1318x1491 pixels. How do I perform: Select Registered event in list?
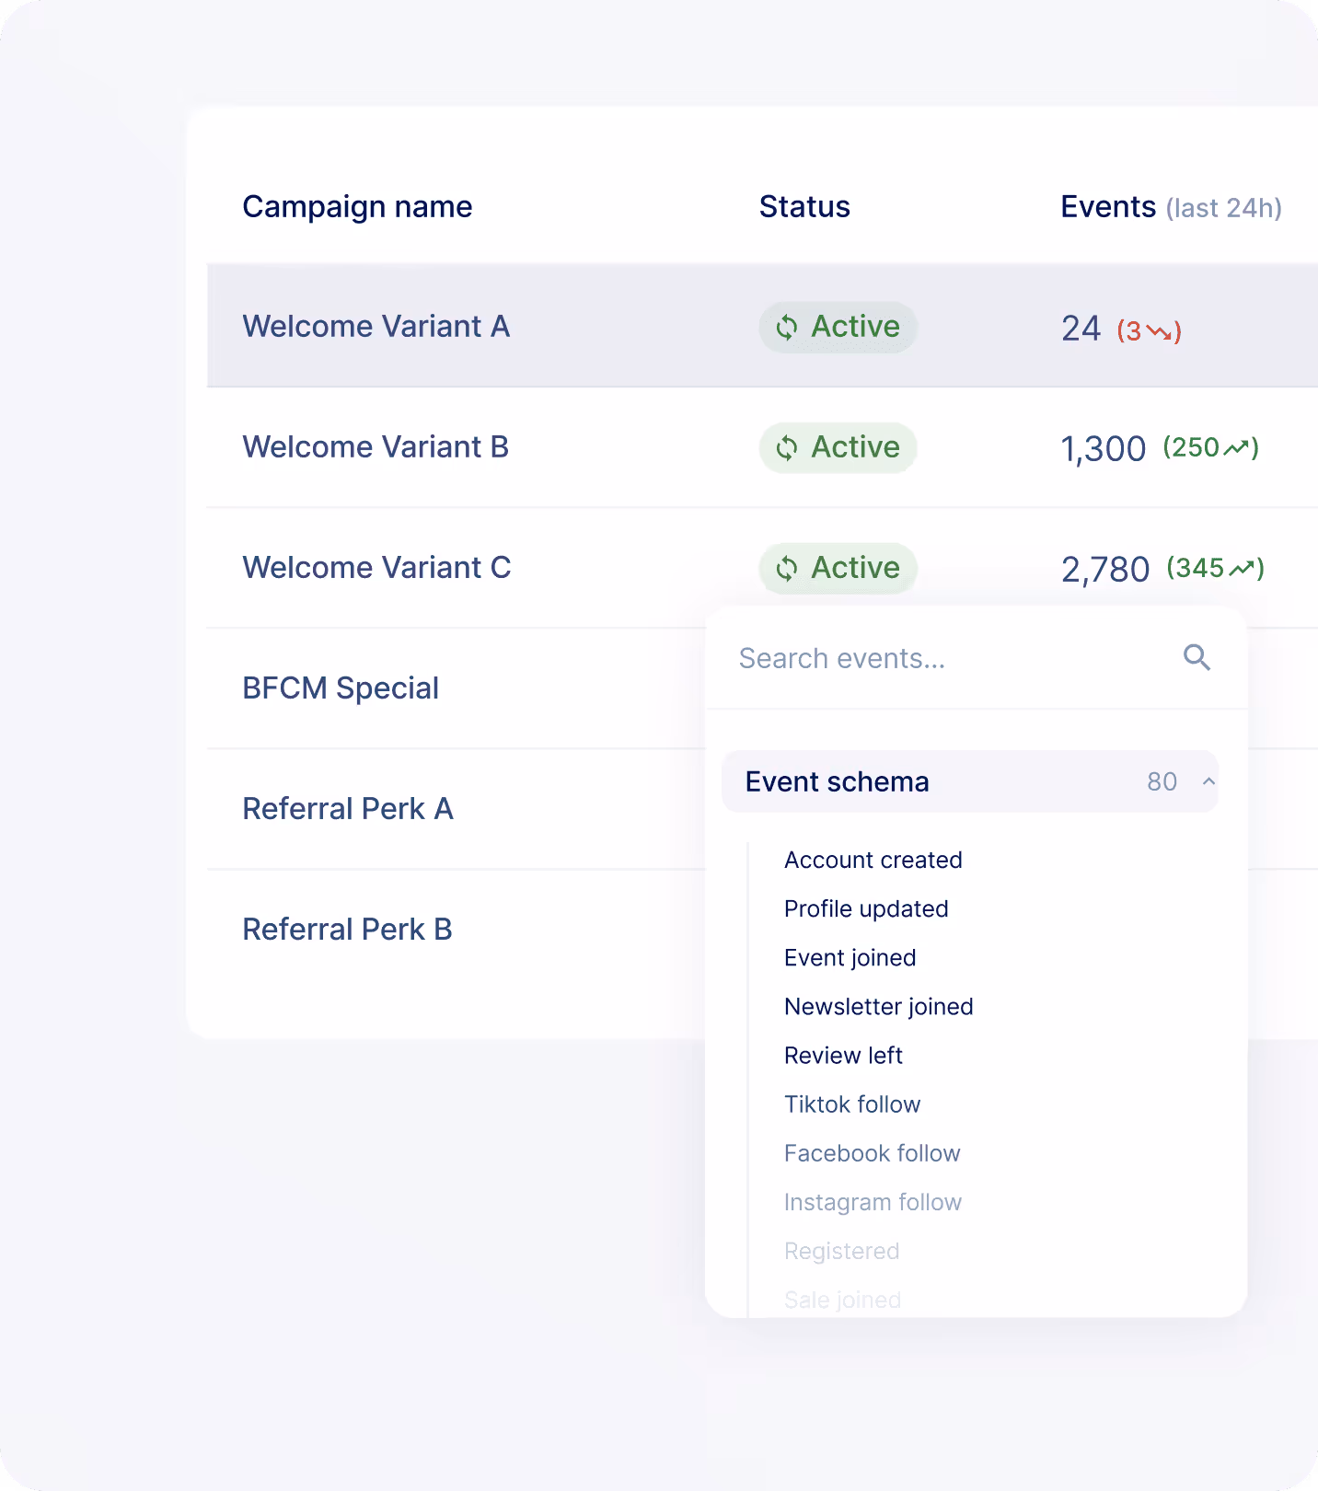pos(841,1251)
